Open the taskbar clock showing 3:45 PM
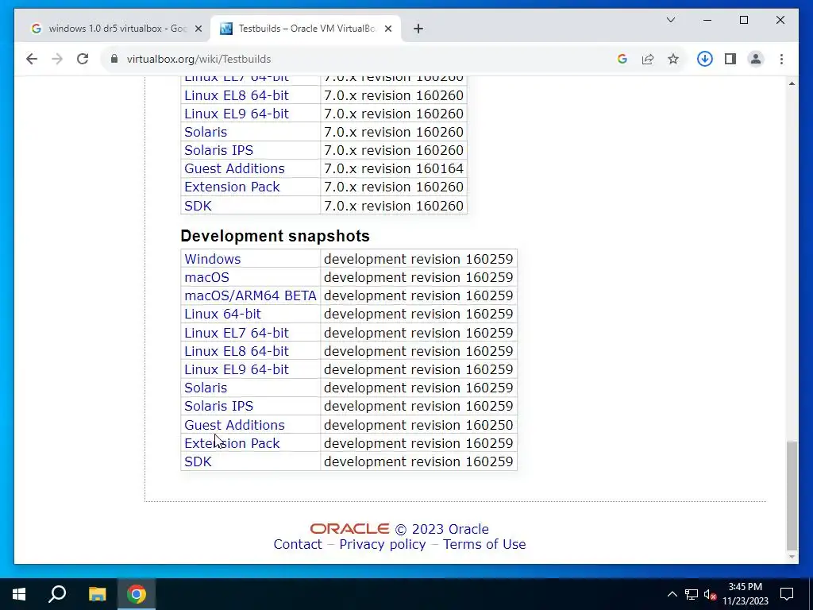The image size is (813, 610). 746,594
